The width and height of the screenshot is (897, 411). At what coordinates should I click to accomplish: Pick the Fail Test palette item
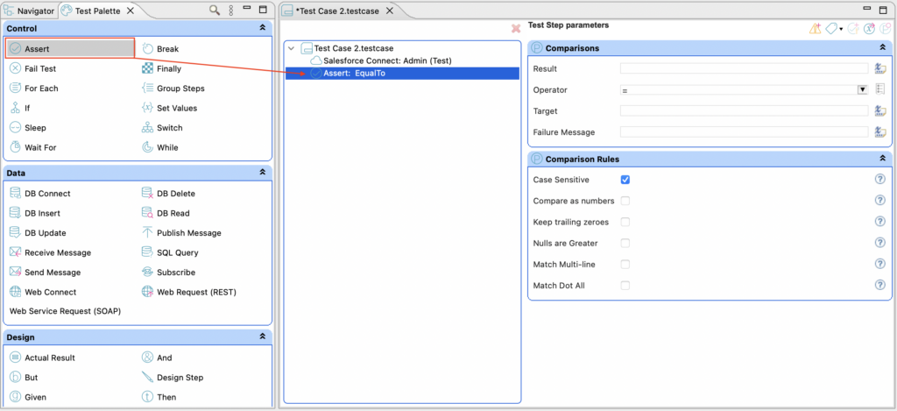click(x=33, y=68)
